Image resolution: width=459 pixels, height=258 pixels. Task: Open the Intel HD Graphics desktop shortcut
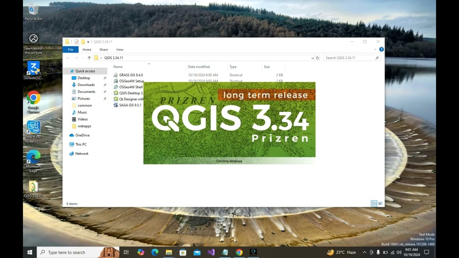(33, 132)
